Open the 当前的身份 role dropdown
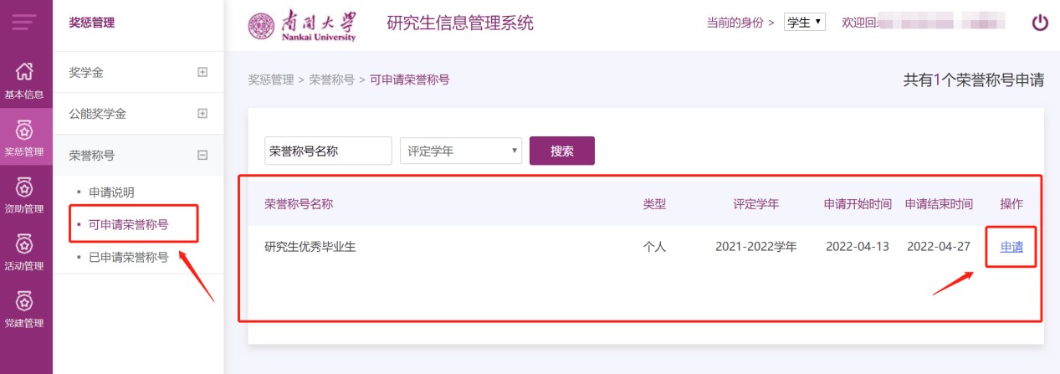 (804, 23)
